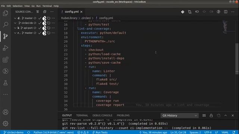This screenshot has height=134, width=239.
Task: Open the Extensions view
Action: (6, 60)
